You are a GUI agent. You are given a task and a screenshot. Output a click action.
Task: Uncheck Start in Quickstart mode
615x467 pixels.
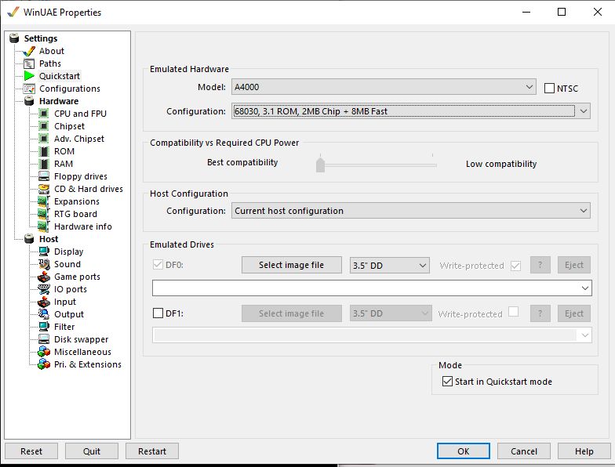tap(447, 382)
